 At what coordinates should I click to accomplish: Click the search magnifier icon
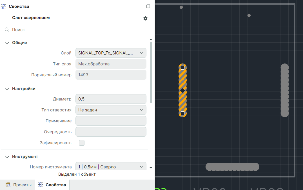click(7, 30)
